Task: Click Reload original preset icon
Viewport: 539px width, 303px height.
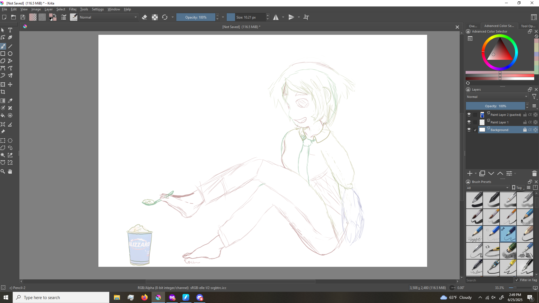Action: (165, 17)
